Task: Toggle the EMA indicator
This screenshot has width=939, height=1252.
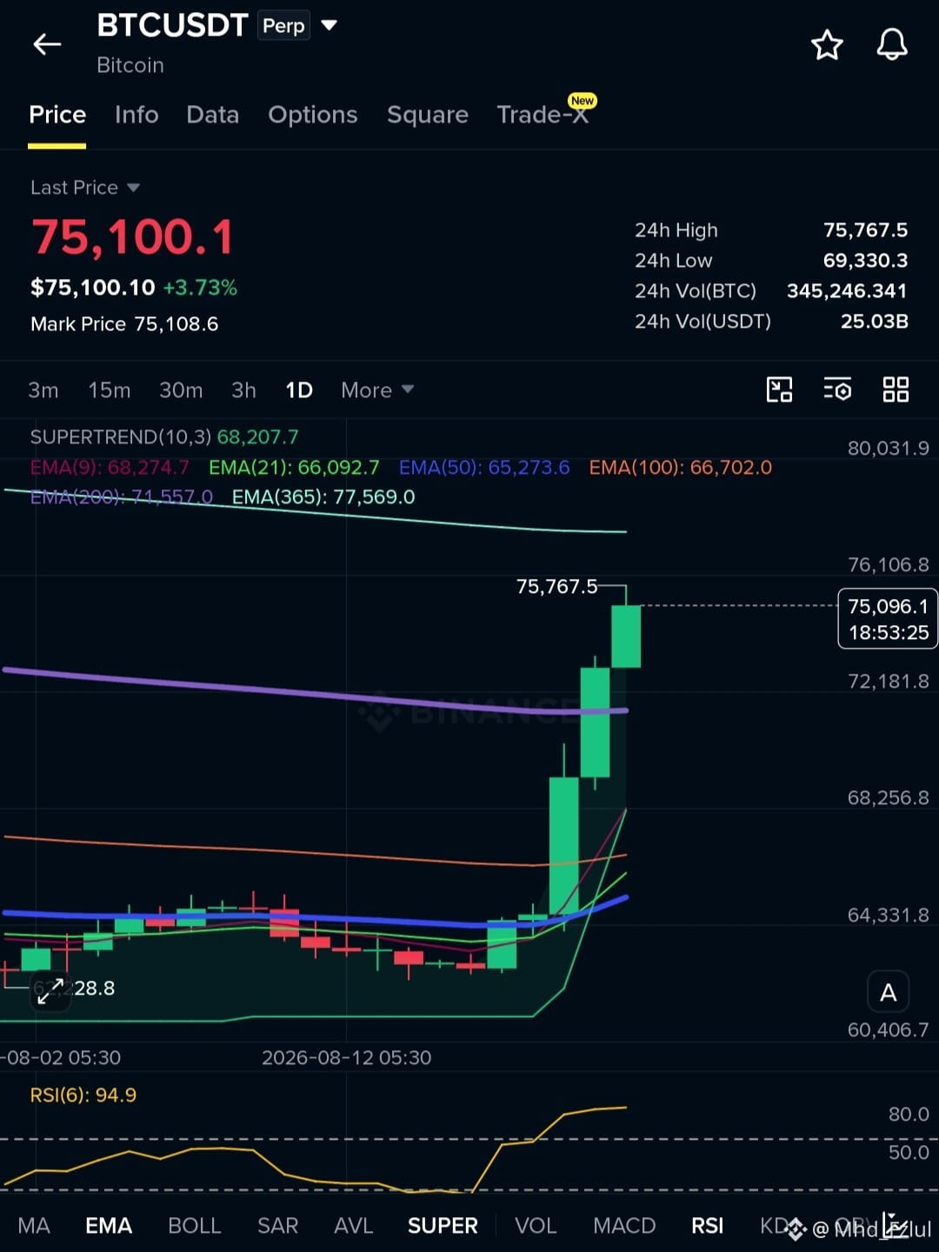Action: (109, 1226)
